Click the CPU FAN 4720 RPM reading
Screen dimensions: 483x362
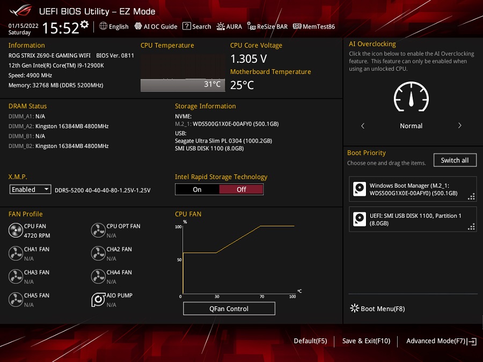coord(37,235)
